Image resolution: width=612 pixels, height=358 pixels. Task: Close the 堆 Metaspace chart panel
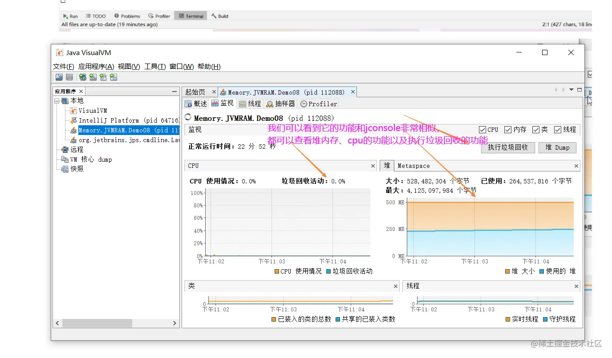click(x=576, y=166)
